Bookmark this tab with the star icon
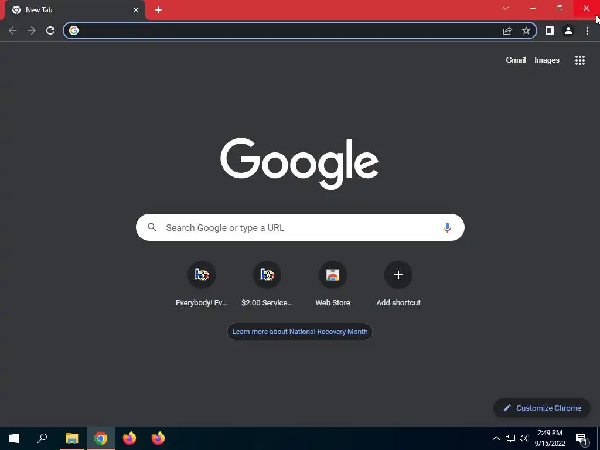600x450 pixels. click(526, 30)
